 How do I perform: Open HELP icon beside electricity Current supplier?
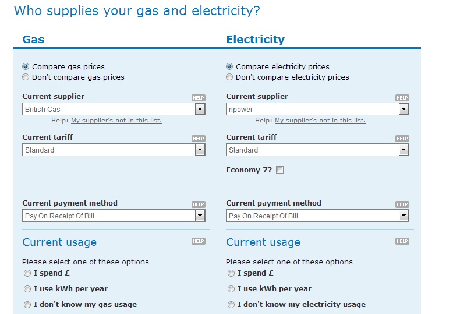coord(402,98)
